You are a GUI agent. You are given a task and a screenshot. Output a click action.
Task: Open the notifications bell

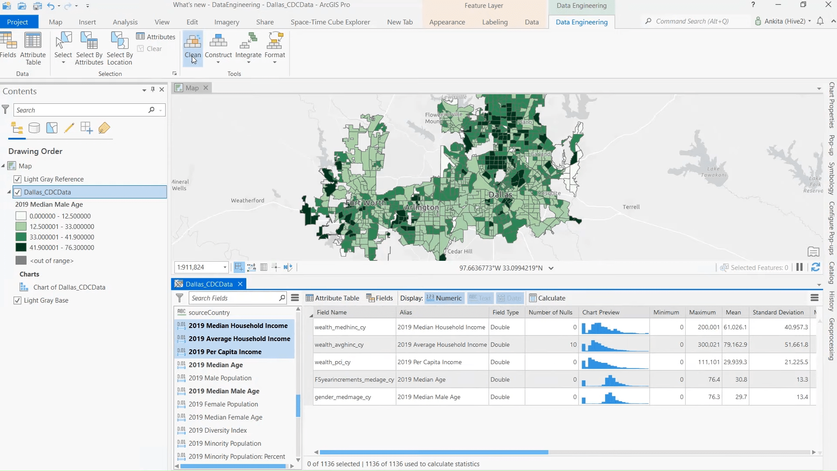[820, 21]
